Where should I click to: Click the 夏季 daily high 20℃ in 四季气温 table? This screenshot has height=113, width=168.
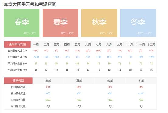(79, 87)
